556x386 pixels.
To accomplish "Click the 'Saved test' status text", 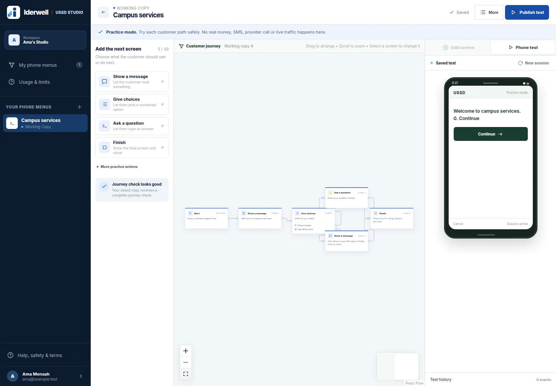I will (x=446, y=63).
